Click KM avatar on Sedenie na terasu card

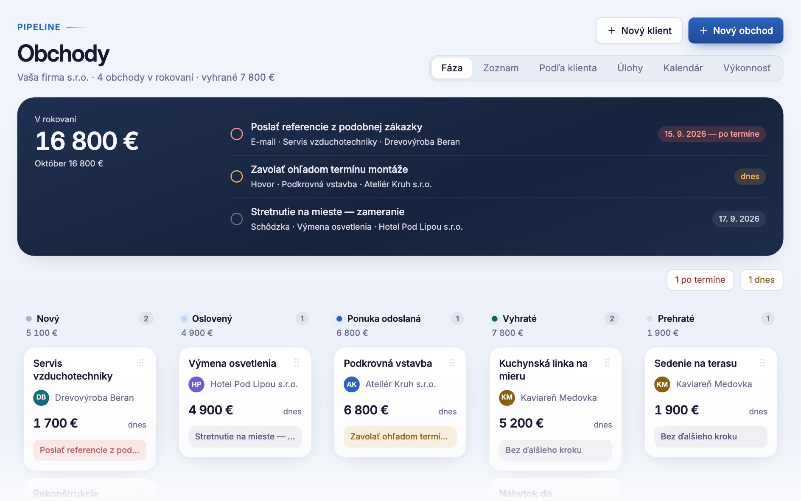pos(662,384)
